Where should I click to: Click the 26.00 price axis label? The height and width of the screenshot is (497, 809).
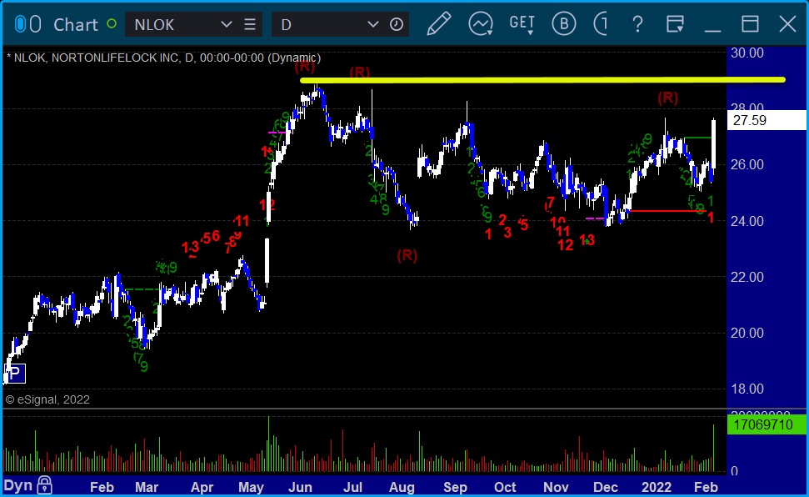click(747, 165)
